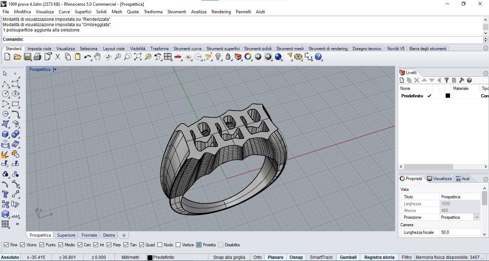Open the Prospettica viewport title dropdown arrow
This screenshot has width=489, height=261.
tap(55, 69)
